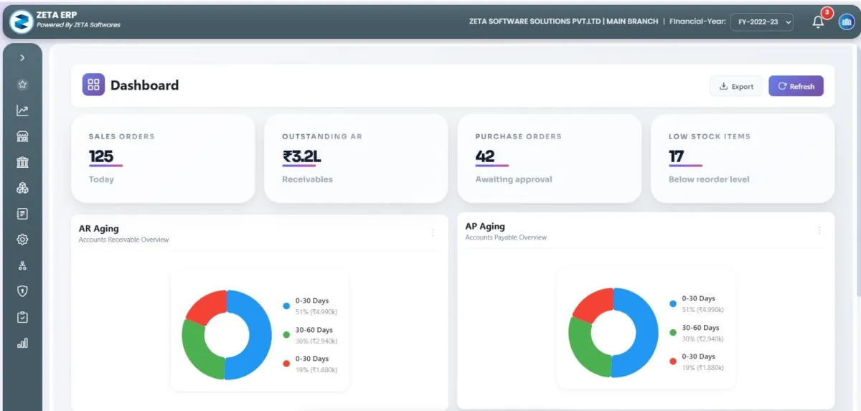Click red legend dot in AR Aging
Viewport: 861px width, 411px height.
(x=286, y=364)
